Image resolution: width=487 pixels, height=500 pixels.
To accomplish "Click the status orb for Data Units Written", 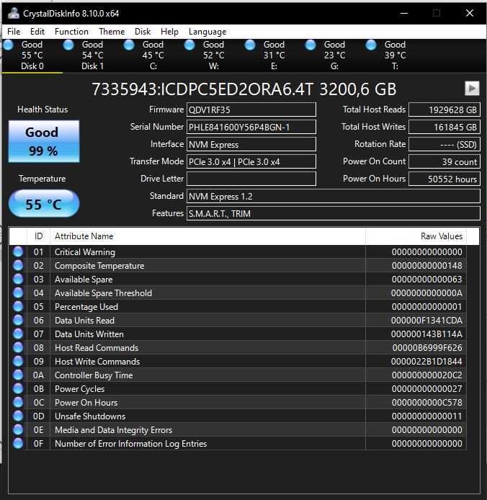I will click(18, 334).
